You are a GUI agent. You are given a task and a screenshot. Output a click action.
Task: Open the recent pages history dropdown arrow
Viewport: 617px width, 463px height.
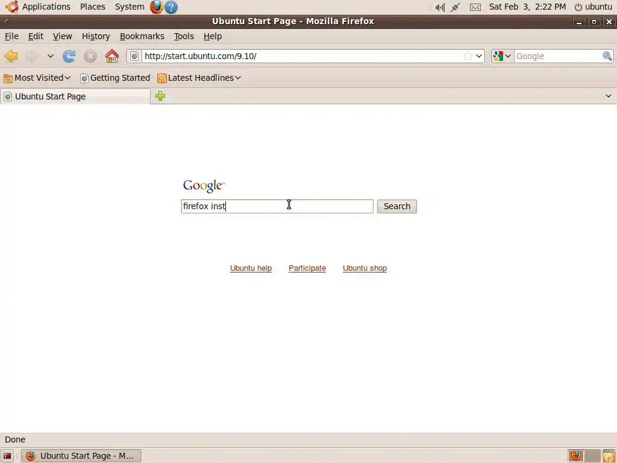click(51, 56)
